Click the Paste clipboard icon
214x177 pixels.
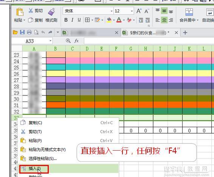20,12
